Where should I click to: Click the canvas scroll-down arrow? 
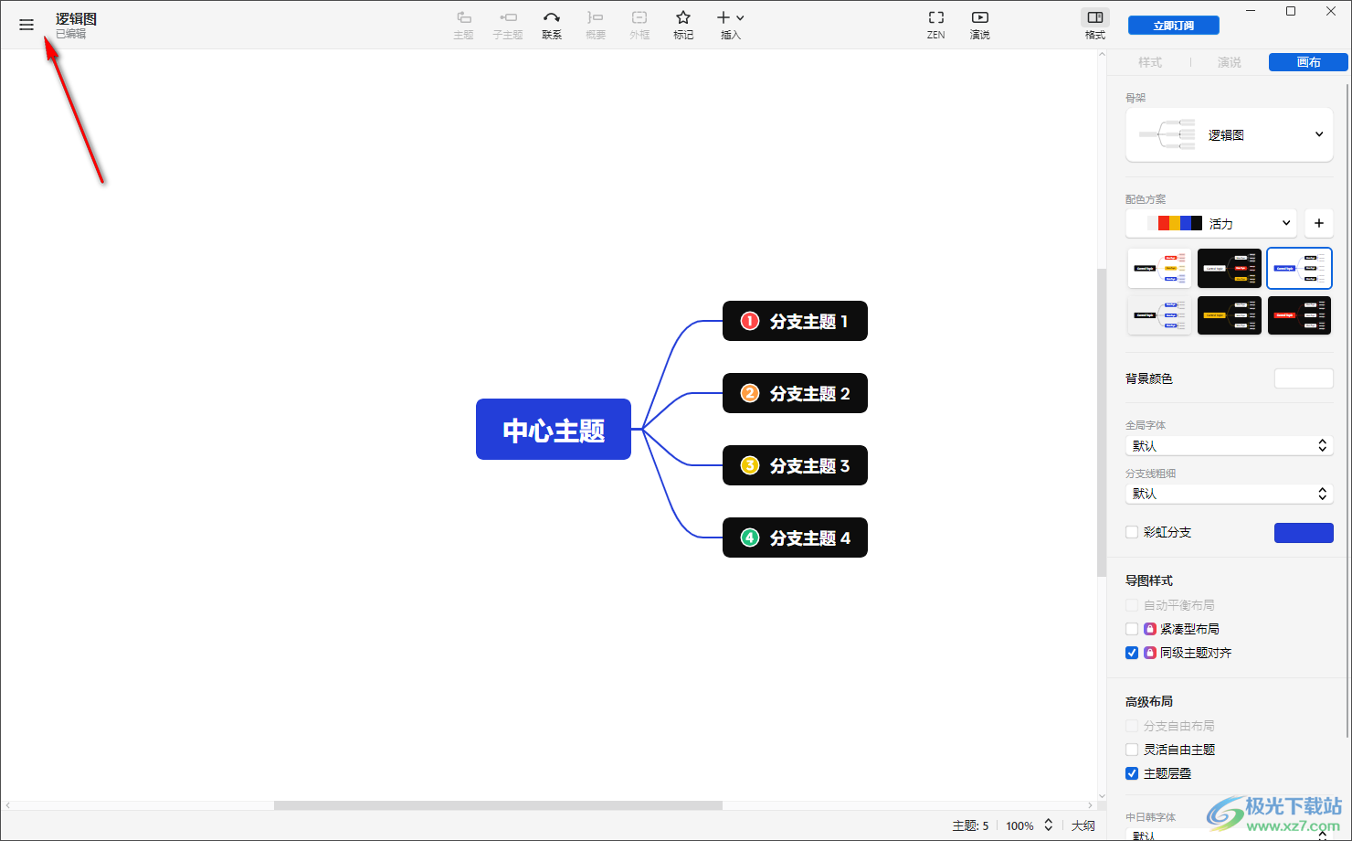click(1102, 797)
